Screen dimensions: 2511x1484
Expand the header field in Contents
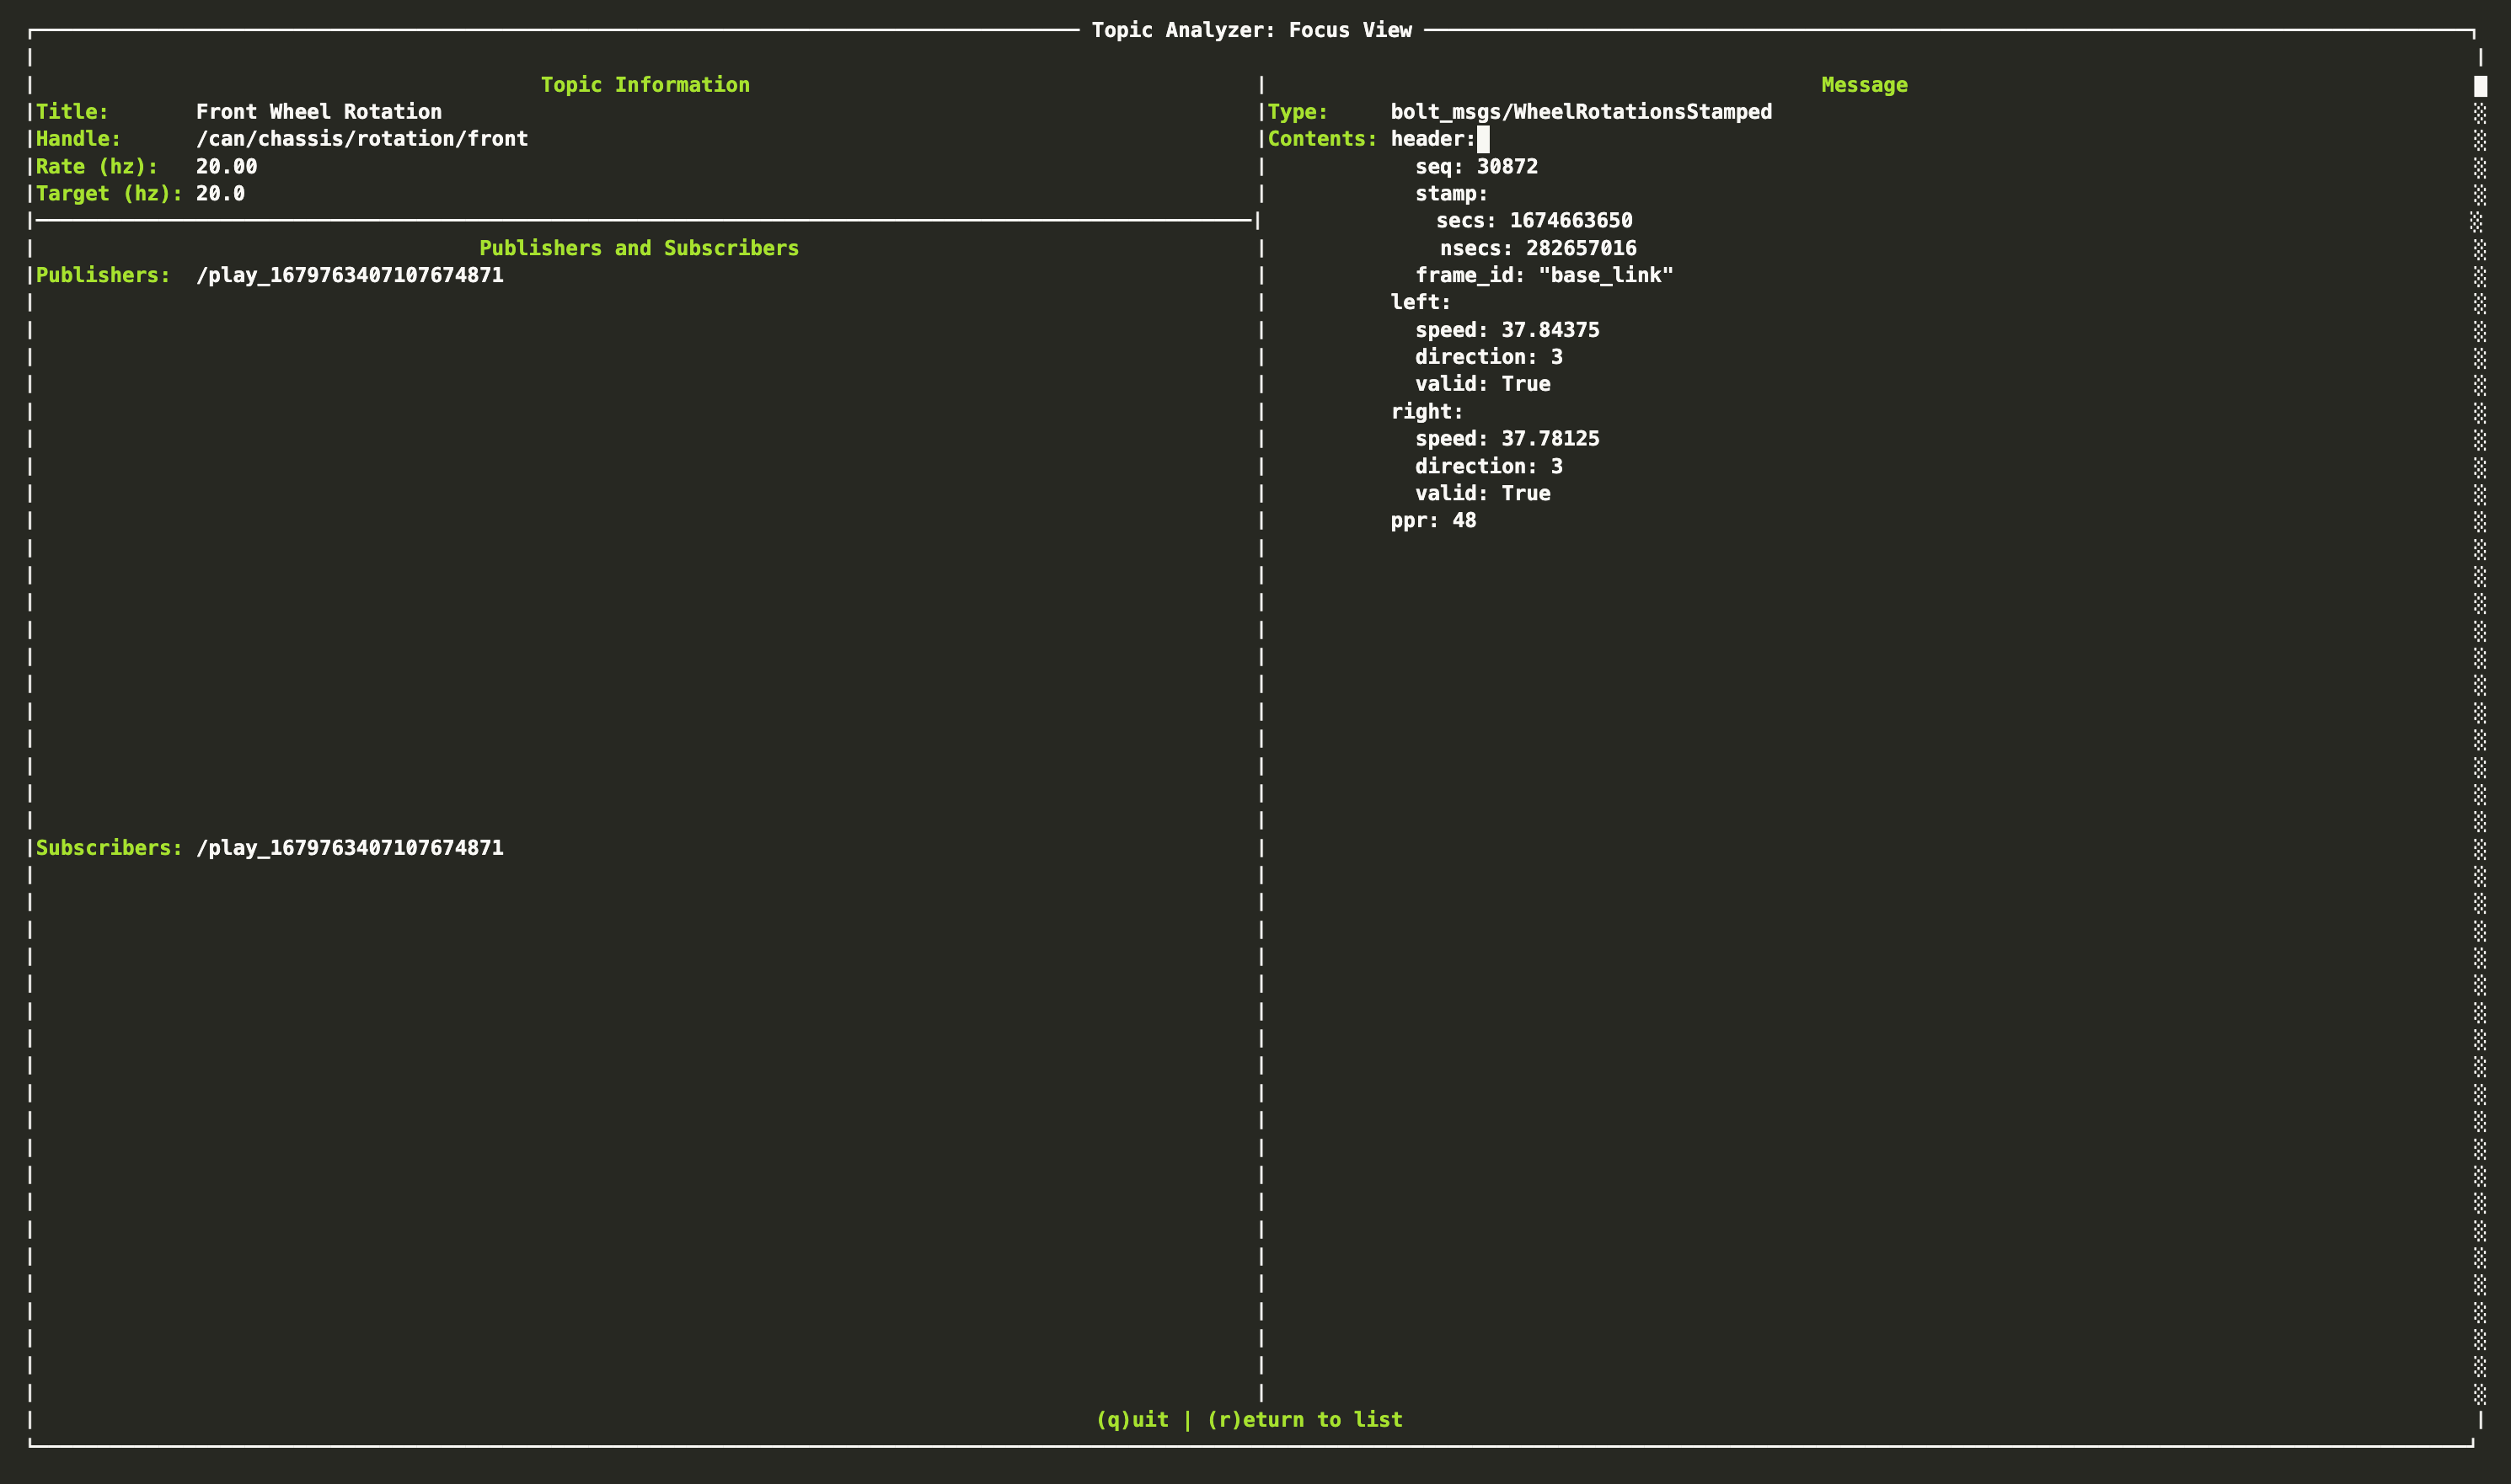coord(1431,139)
